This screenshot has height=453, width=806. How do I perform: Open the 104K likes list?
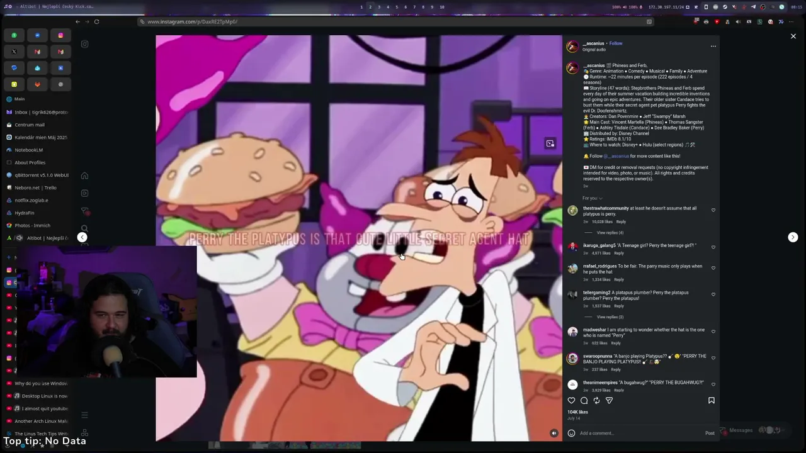click(577, 412)
